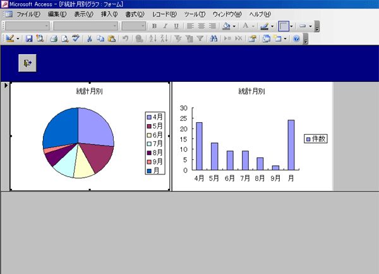The height and width of the screenshot is (274, 379).
Task: Align text right
Action: 212,26
